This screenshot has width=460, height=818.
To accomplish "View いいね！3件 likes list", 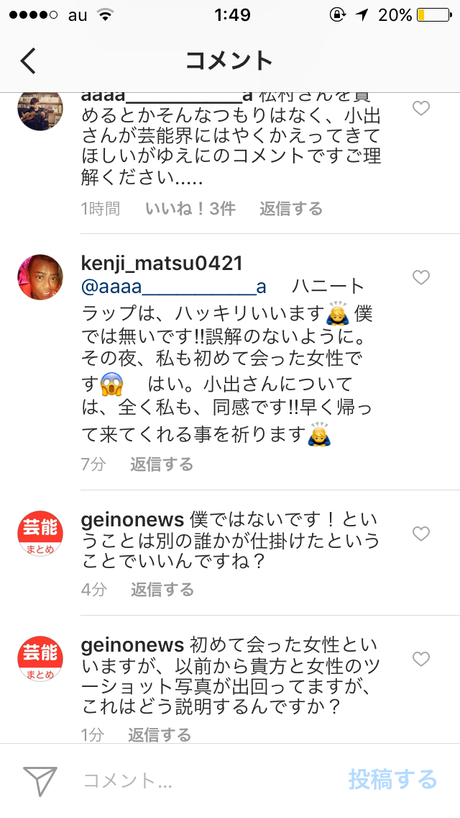I will click(190, 209).
